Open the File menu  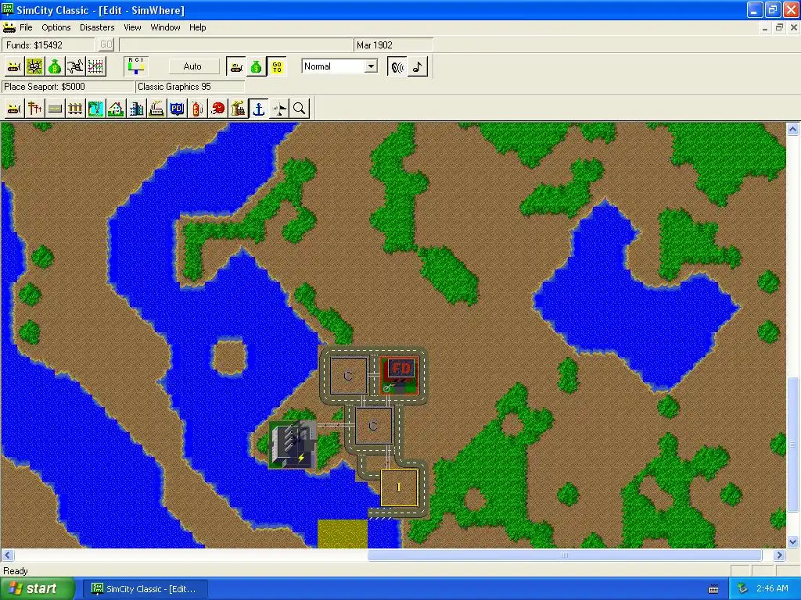[26, 27]
